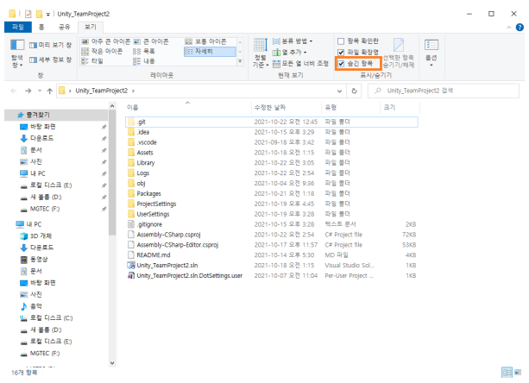Open the 파일 file tab

tap(18, 27)
